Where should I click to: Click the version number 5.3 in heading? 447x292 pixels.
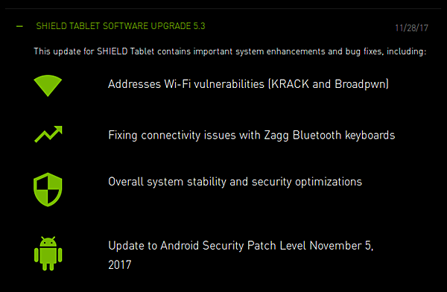(x=199, y=26)
